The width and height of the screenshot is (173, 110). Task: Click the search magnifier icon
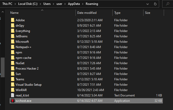[x=168, y=4]
